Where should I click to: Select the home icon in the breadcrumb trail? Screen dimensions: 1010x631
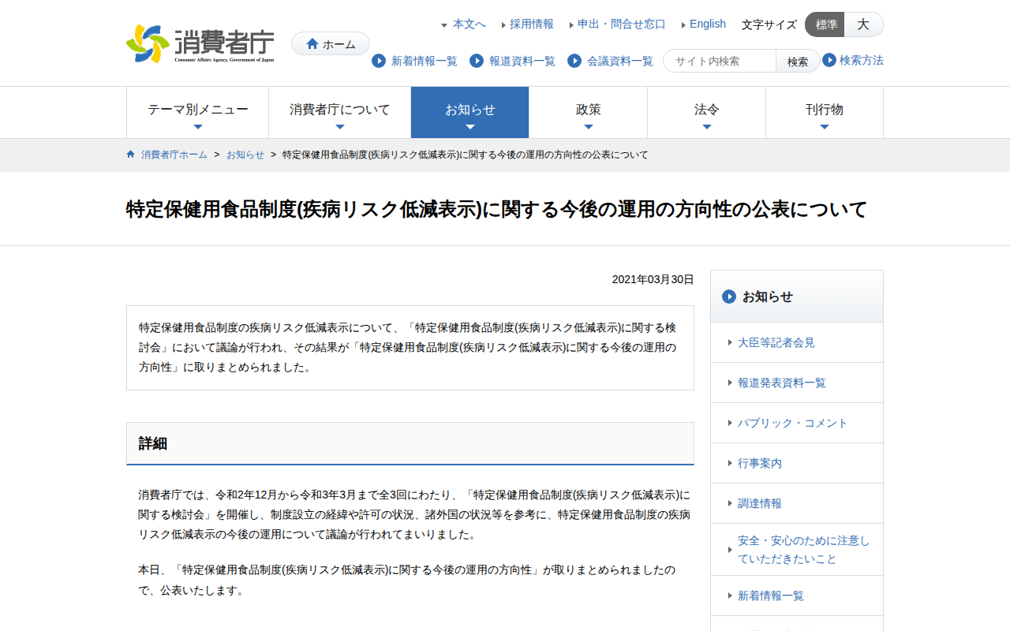pyautogui.click(x=129, y=154)
